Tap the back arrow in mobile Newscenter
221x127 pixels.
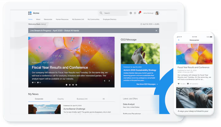point(179,40)
